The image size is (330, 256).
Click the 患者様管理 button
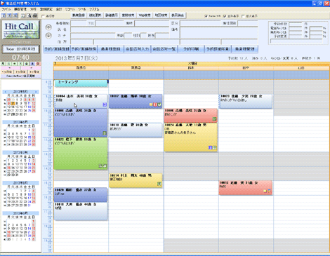(x=244, y=49)
